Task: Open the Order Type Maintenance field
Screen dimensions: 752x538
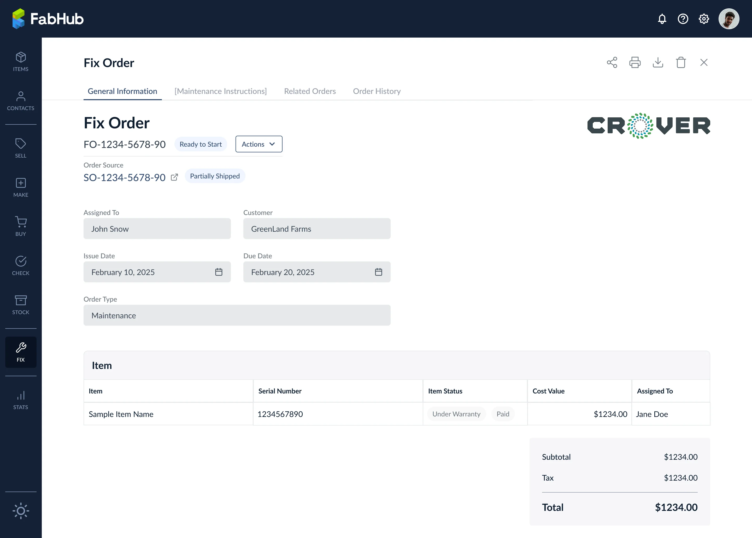Action: [237, 315]
